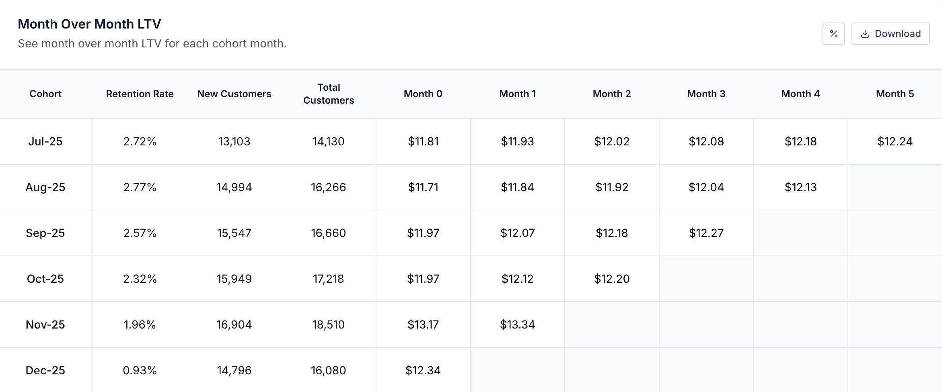Viewport: 942px width, 392px height.
Task: Click the Retention Rate column header
Action: click(x=140, y=94)
